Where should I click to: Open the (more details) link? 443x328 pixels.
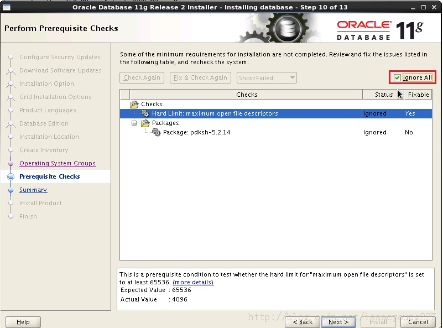[194, 282]
